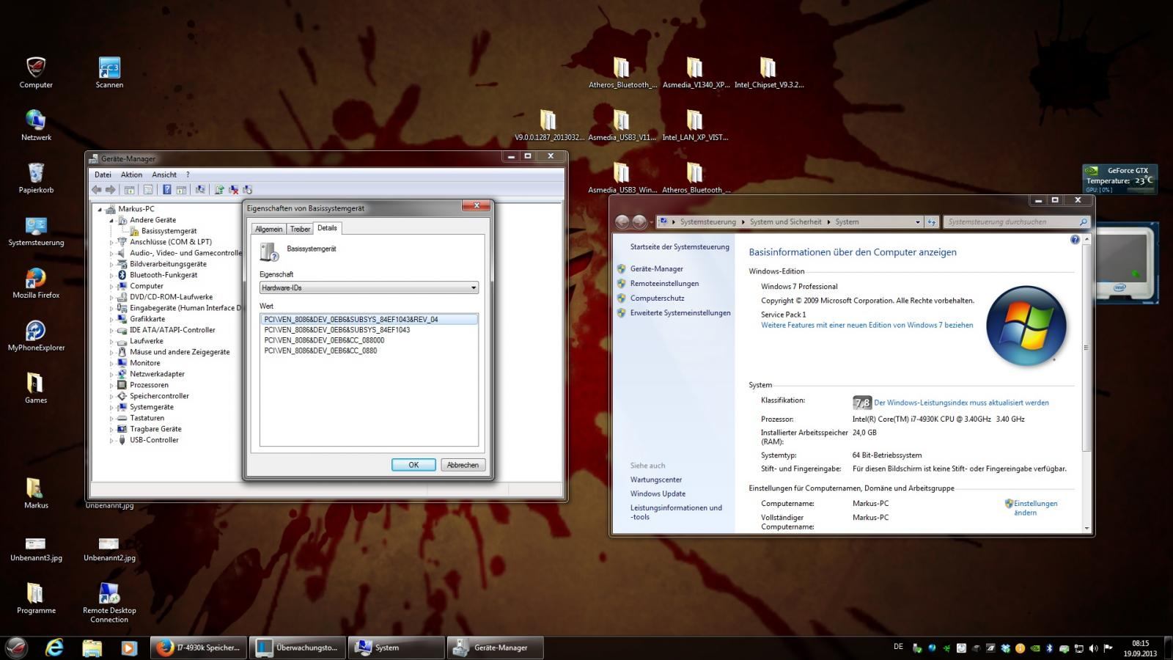Screen dimensions: 1173x660
Task: Click the help icon in Geräte-Manager toolbar
Action: pyautogui.click(x=166, y=190)
